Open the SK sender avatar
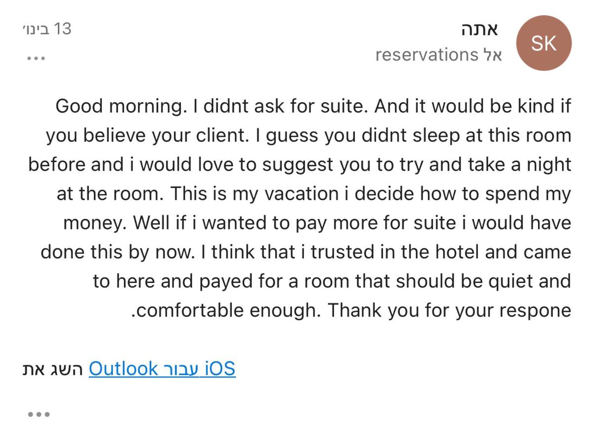 click(x=543, y=44)
